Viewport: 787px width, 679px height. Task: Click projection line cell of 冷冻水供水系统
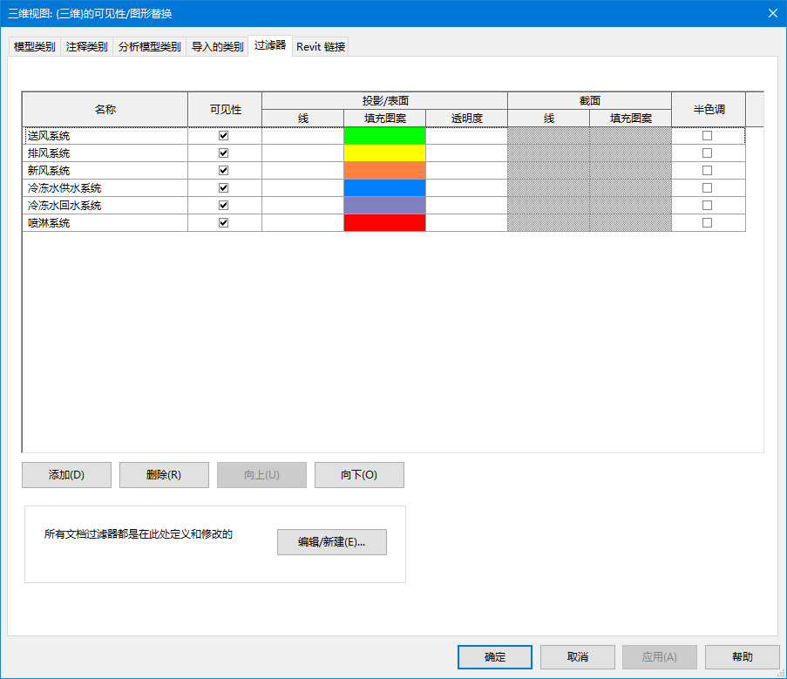pyautogui.click(x=302, y=187)
